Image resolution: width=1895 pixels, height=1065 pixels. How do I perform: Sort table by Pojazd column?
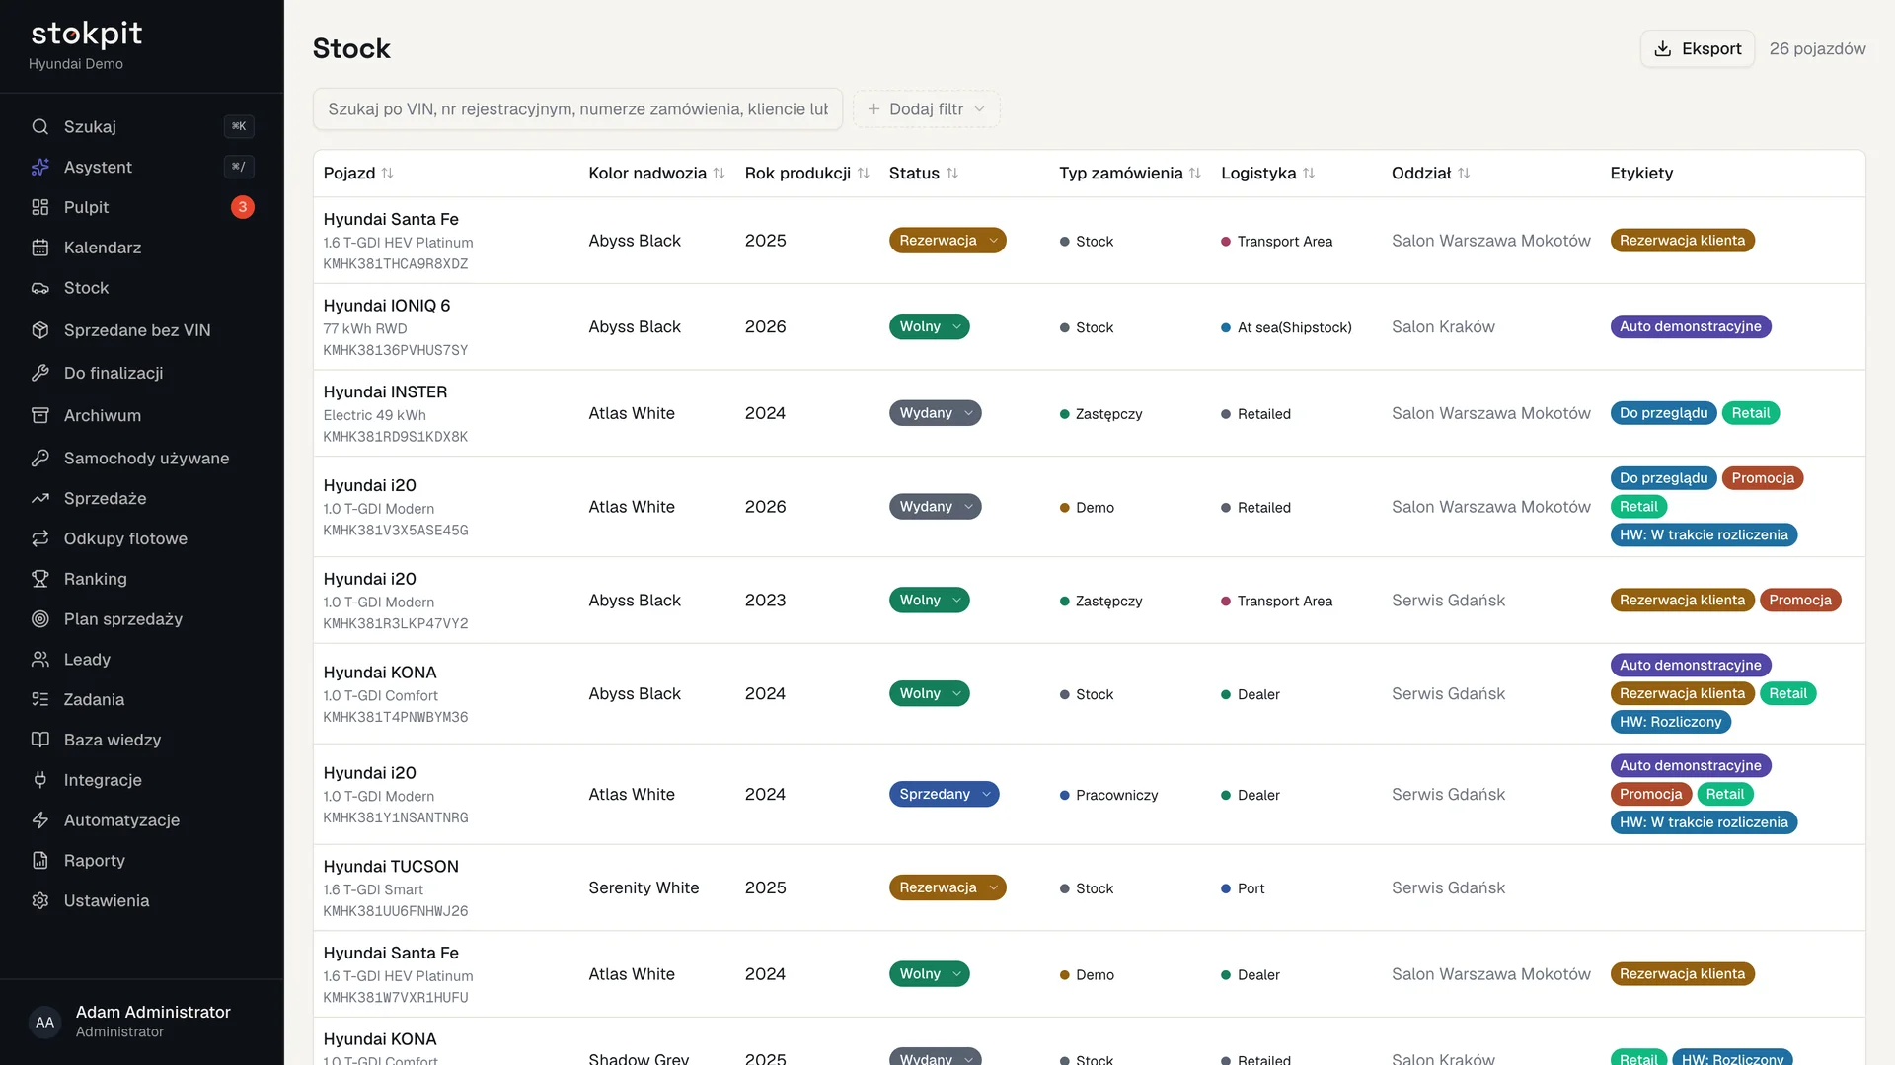pyautogui.click(x=358, y=173)
